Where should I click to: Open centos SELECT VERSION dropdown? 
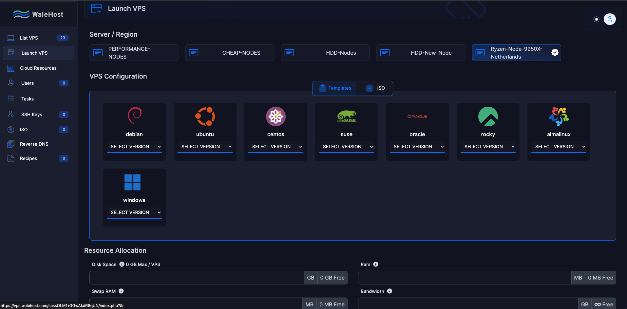[x=276, y=147]
